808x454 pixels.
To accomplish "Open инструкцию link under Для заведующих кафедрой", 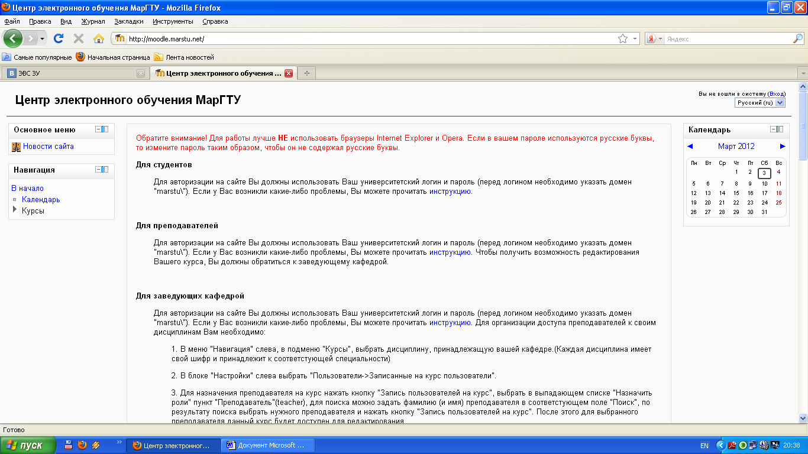I will coord(450,323).
